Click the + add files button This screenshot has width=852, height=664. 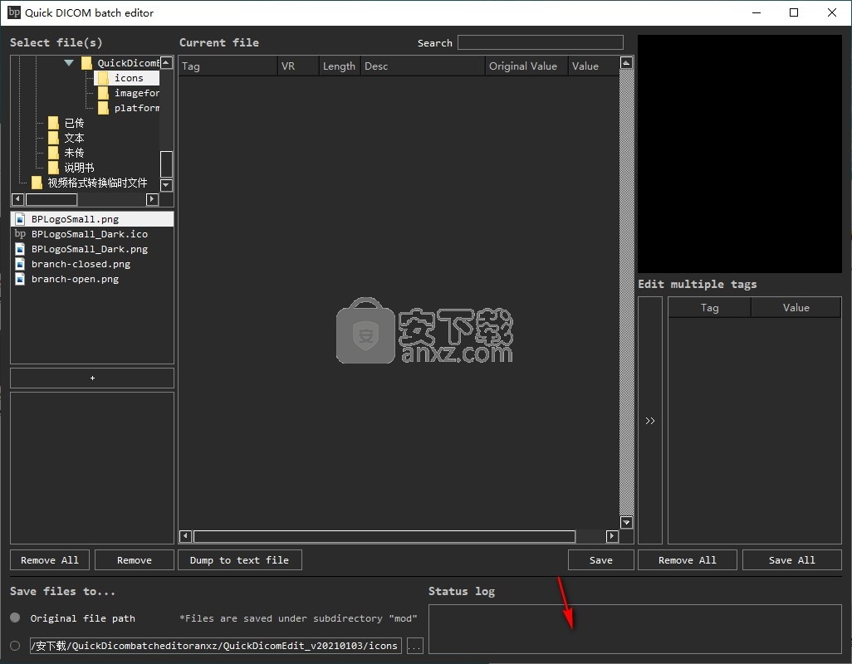pos(92,378)
